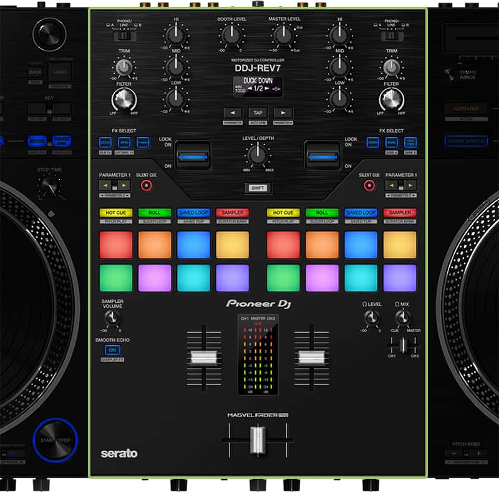
Task: Click the SAMPLER VOLUME knob
Action: (112, 317)
